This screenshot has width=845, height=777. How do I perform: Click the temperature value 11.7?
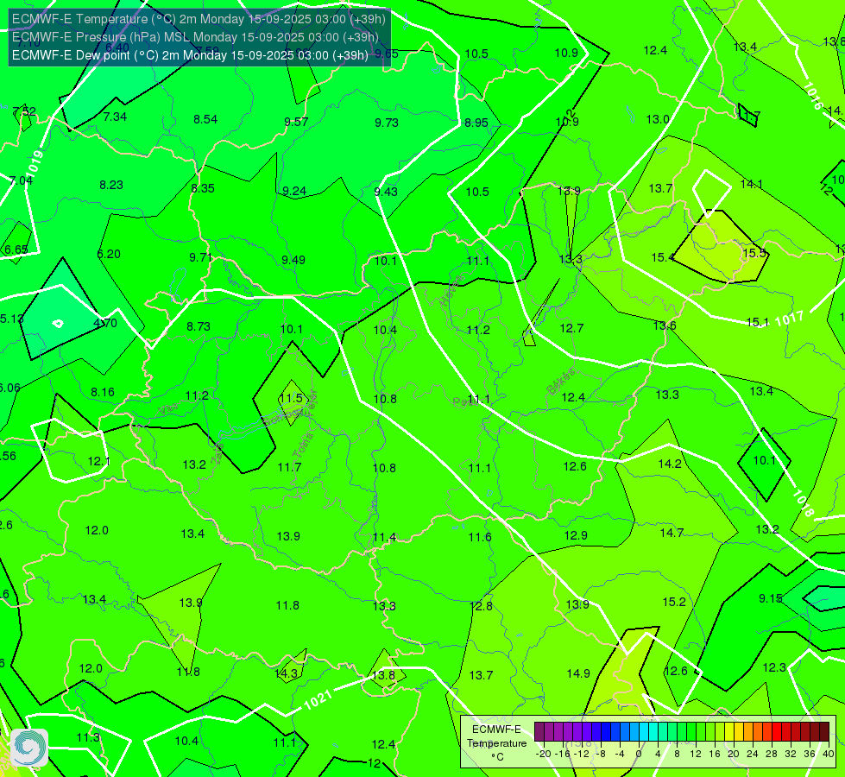pyautogui.click(x=289, y=467)
